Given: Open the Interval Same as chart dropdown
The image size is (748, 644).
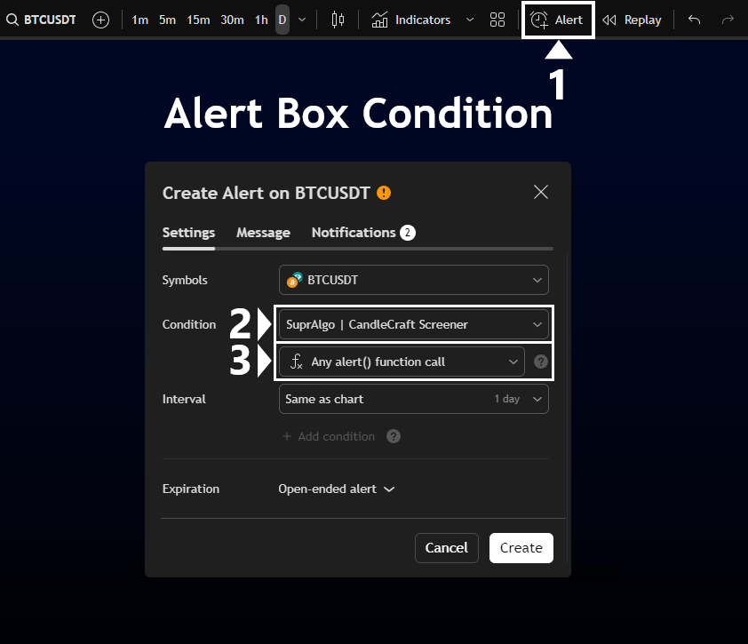Looking at the screenshot, I should coord(414,400).
